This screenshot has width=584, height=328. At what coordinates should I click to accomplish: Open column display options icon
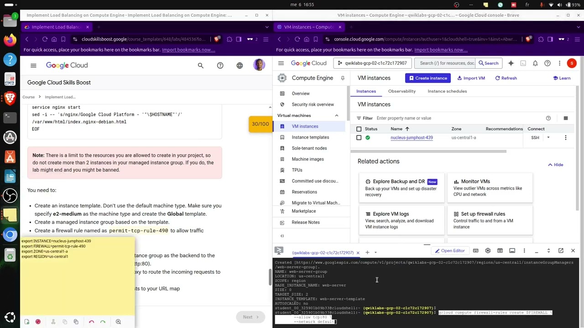(566, 118)
